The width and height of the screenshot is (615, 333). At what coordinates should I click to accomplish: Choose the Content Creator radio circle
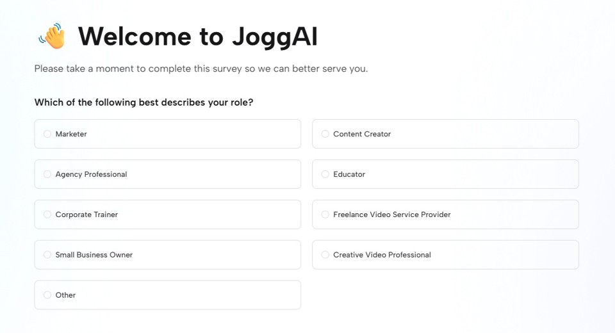click(325, 134)
